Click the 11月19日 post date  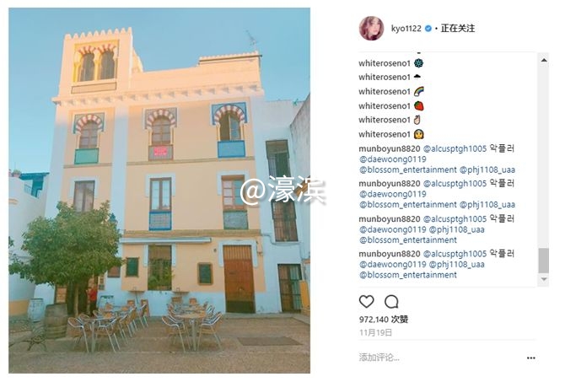(375, 332)
